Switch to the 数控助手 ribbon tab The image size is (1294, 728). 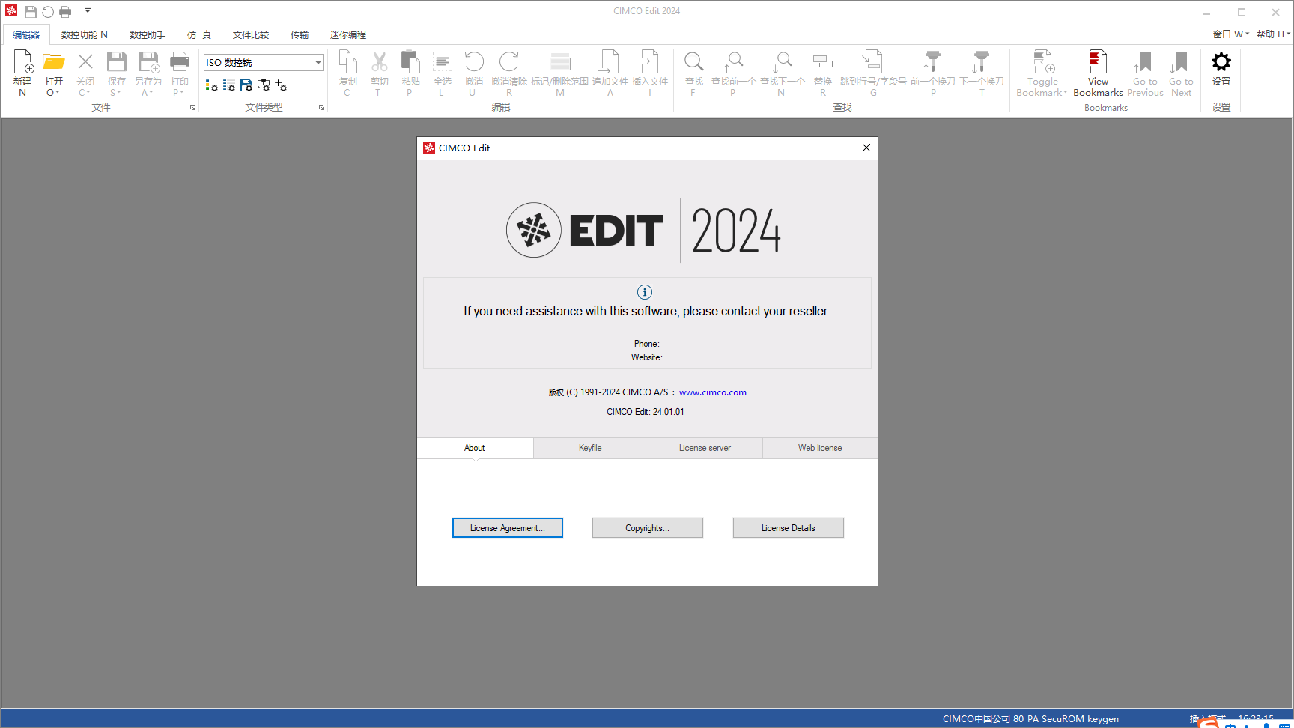(x=148, y=34)
